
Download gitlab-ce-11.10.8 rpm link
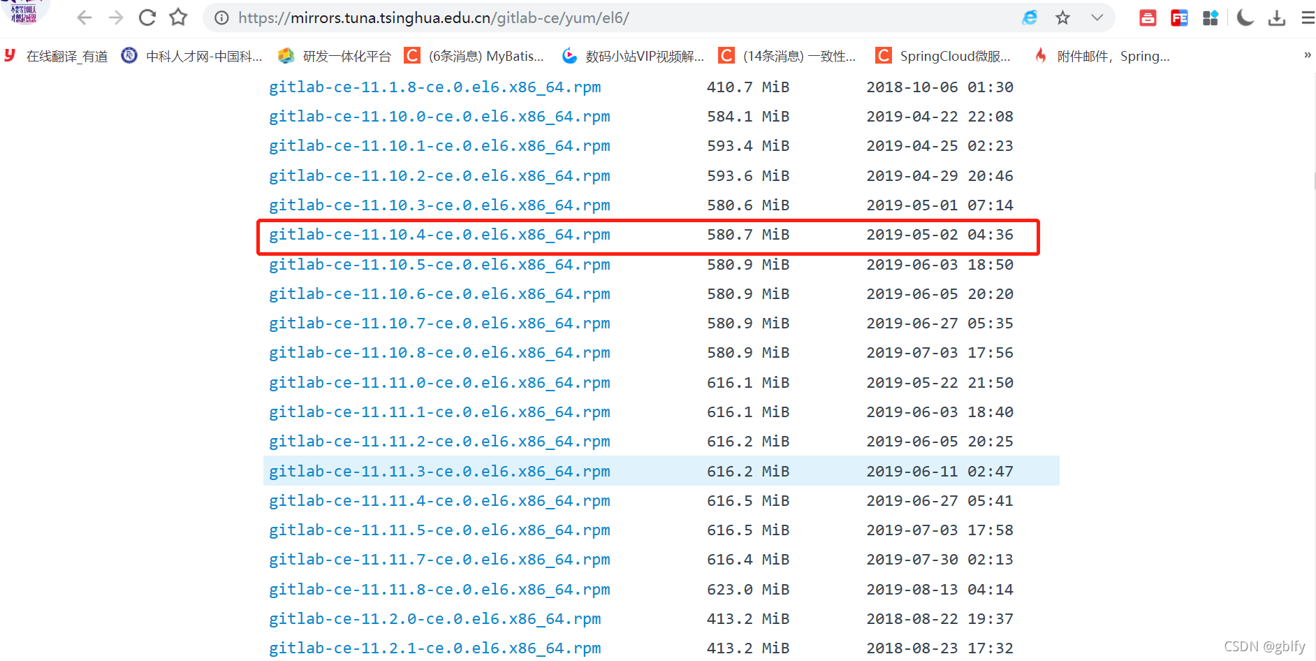coord(439,353)
